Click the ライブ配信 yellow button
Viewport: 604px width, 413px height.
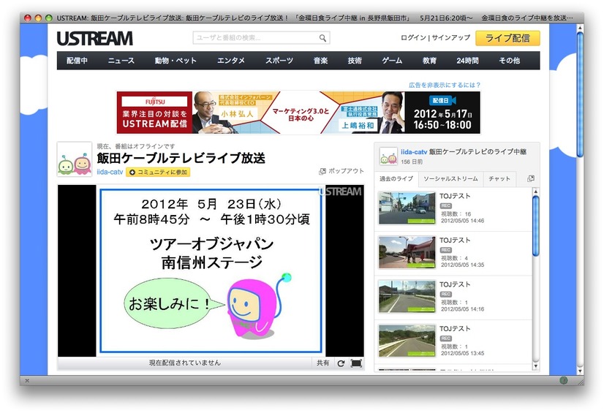[x=507, y=38]
